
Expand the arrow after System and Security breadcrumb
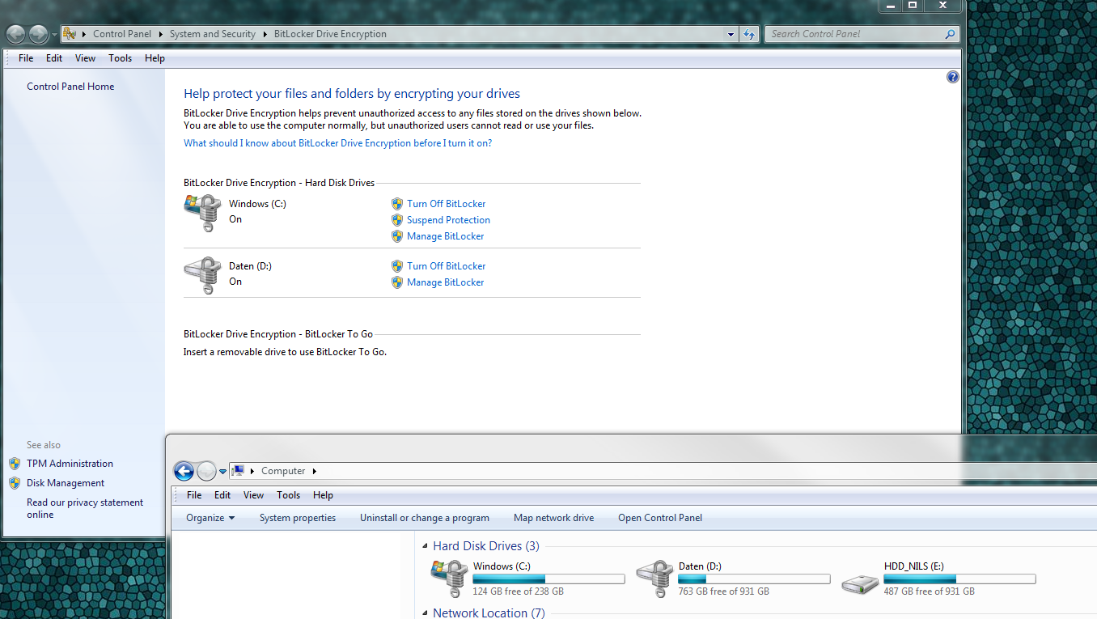(x=265, y=34)
